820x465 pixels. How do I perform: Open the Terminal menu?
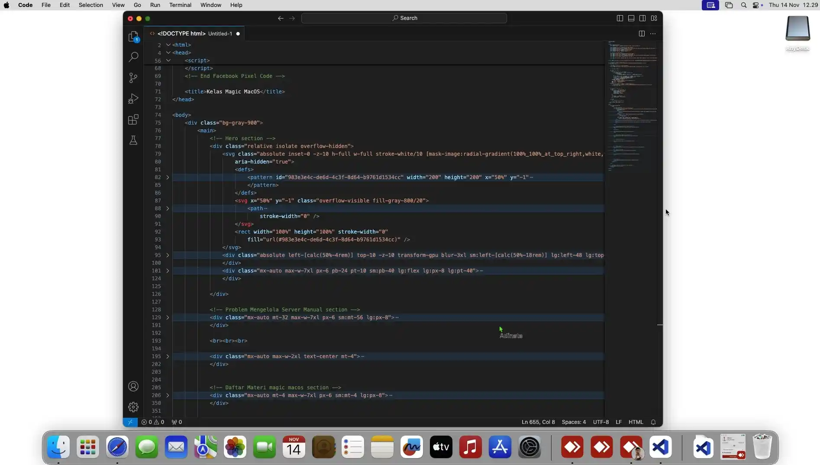point(180,5)
